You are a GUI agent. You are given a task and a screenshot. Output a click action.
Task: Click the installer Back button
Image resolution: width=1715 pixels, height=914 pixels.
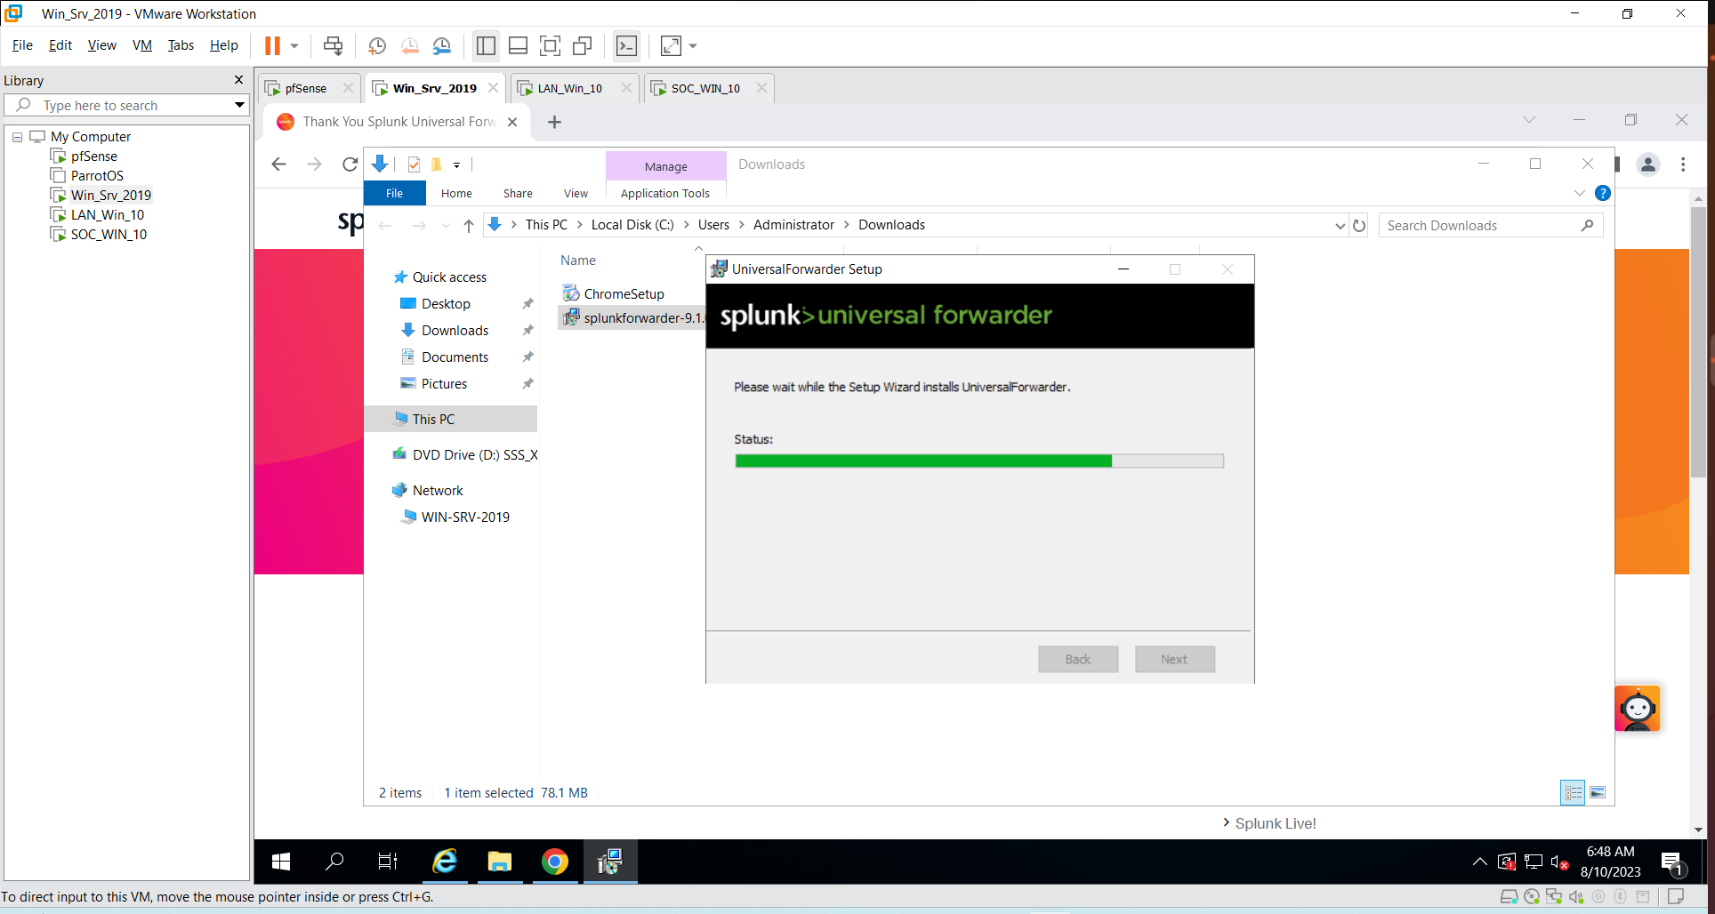[x=1078, y=659]
